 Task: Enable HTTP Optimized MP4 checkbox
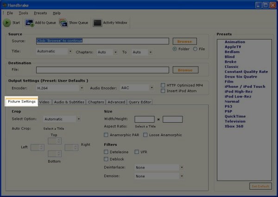[x=163, y=85]
